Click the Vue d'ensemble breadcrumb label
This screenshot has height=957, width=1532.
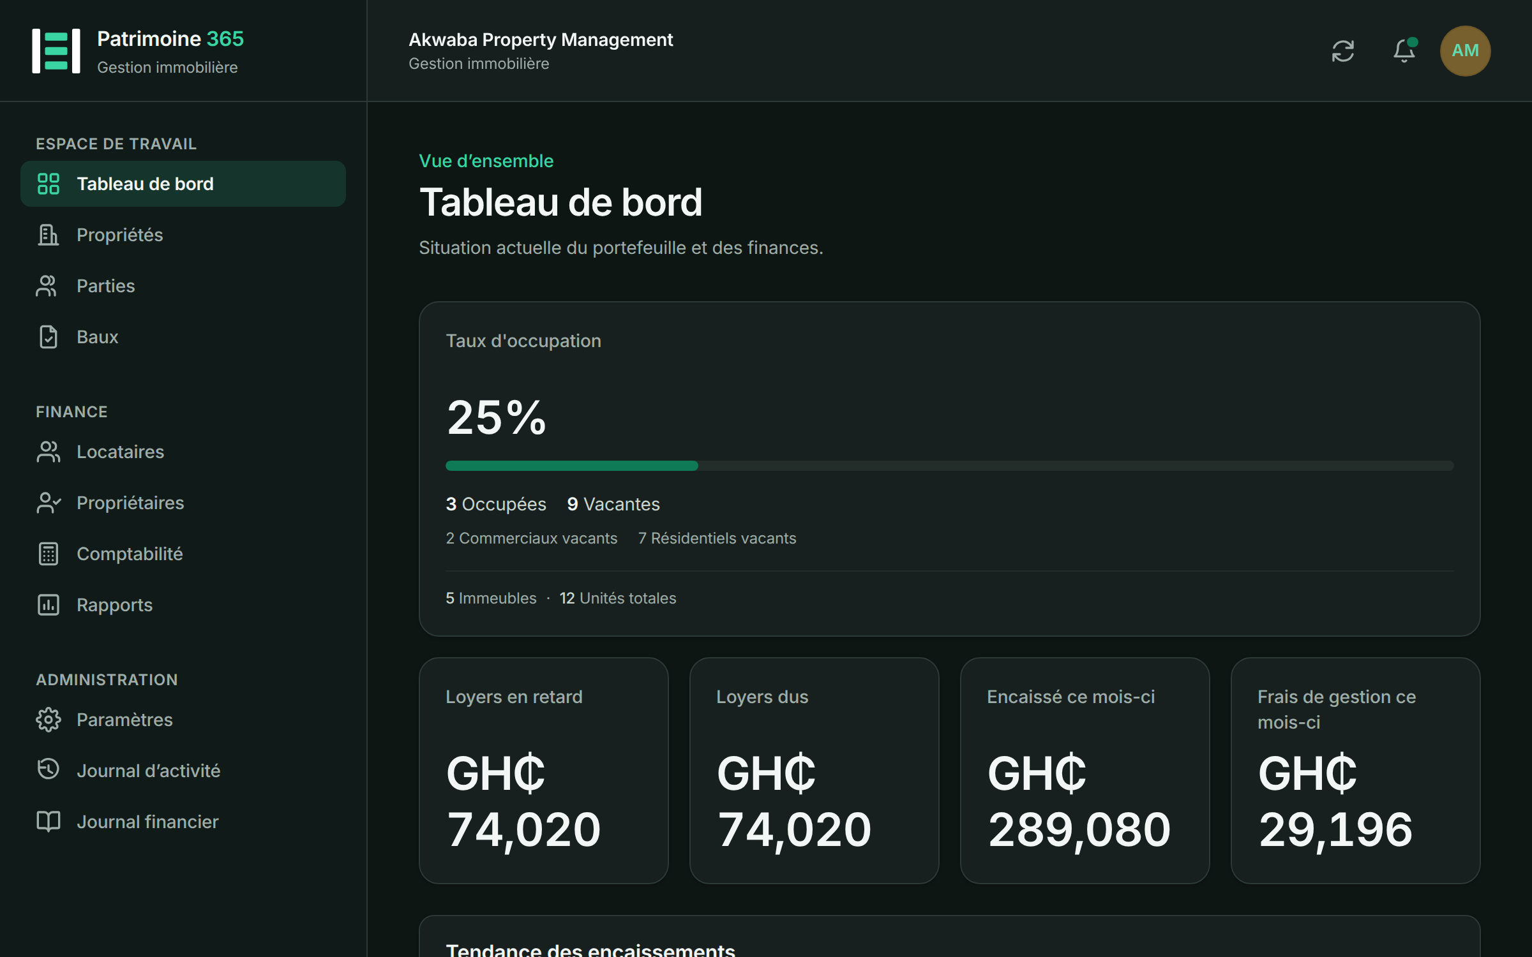pyautogui.click(x=486, y=161)
